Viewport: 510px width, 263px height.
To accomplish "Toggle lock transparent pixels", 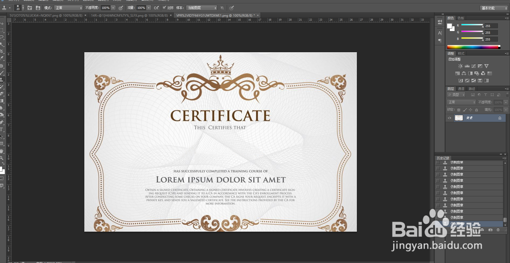I will click(459, 110).
